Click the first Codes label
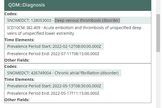Viewport: 162px width, 108px height. (11, 14)
